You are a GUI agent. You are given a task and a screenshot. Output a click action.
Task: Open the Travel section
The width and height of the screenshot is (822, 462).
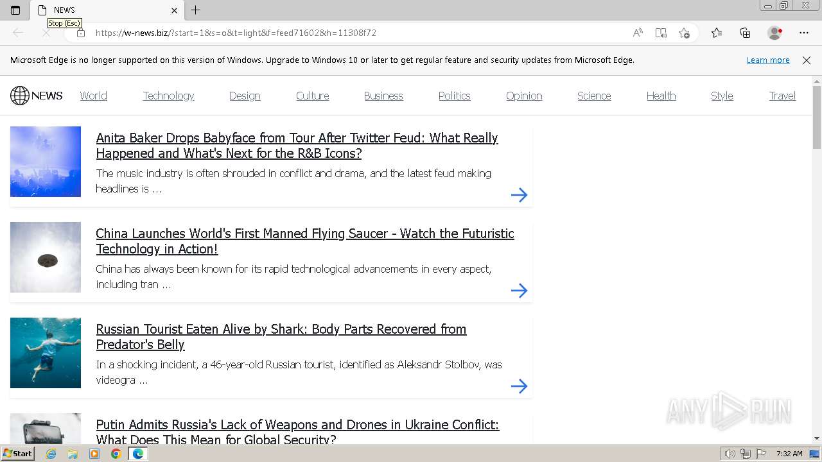tap(782, 96)
